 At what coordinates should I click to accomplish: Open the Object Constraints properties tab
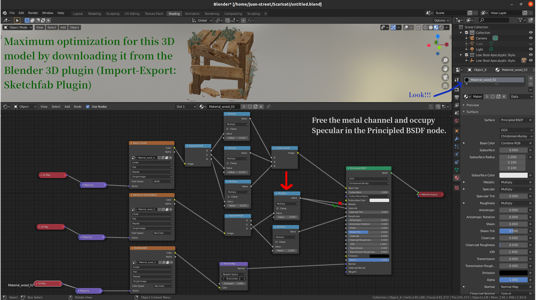pos(456,162)
